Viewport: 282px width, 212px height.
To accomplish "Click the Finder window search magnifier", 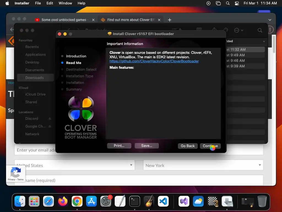I will (x=260, y=30).
